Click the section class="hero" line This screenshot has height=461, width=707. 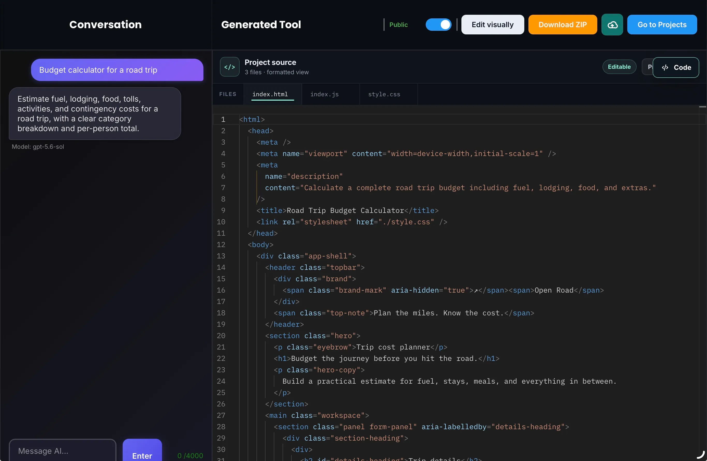pyautogui.click(x=313, y=336)
